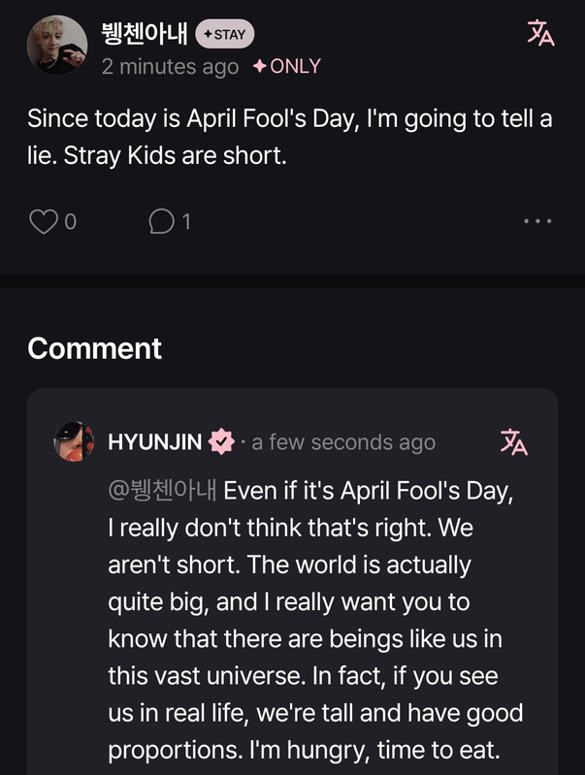Translate HYUNJIN's comment
This screenshot has width=585, height=775.
click(513, 442)
